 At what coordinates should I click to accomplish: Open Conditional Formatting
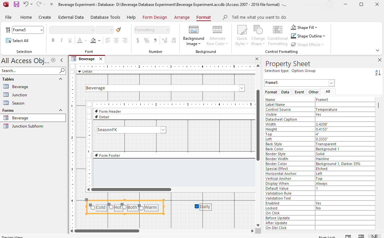(278, 36)
